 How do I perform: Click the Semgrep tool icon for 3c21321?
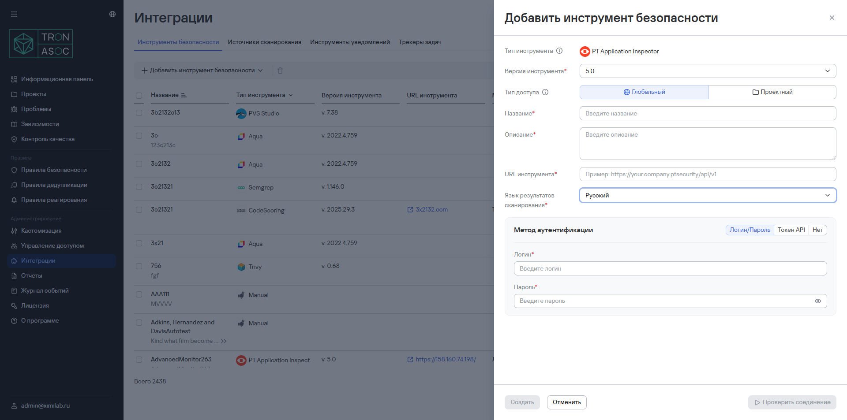click(x=241, y=187)
